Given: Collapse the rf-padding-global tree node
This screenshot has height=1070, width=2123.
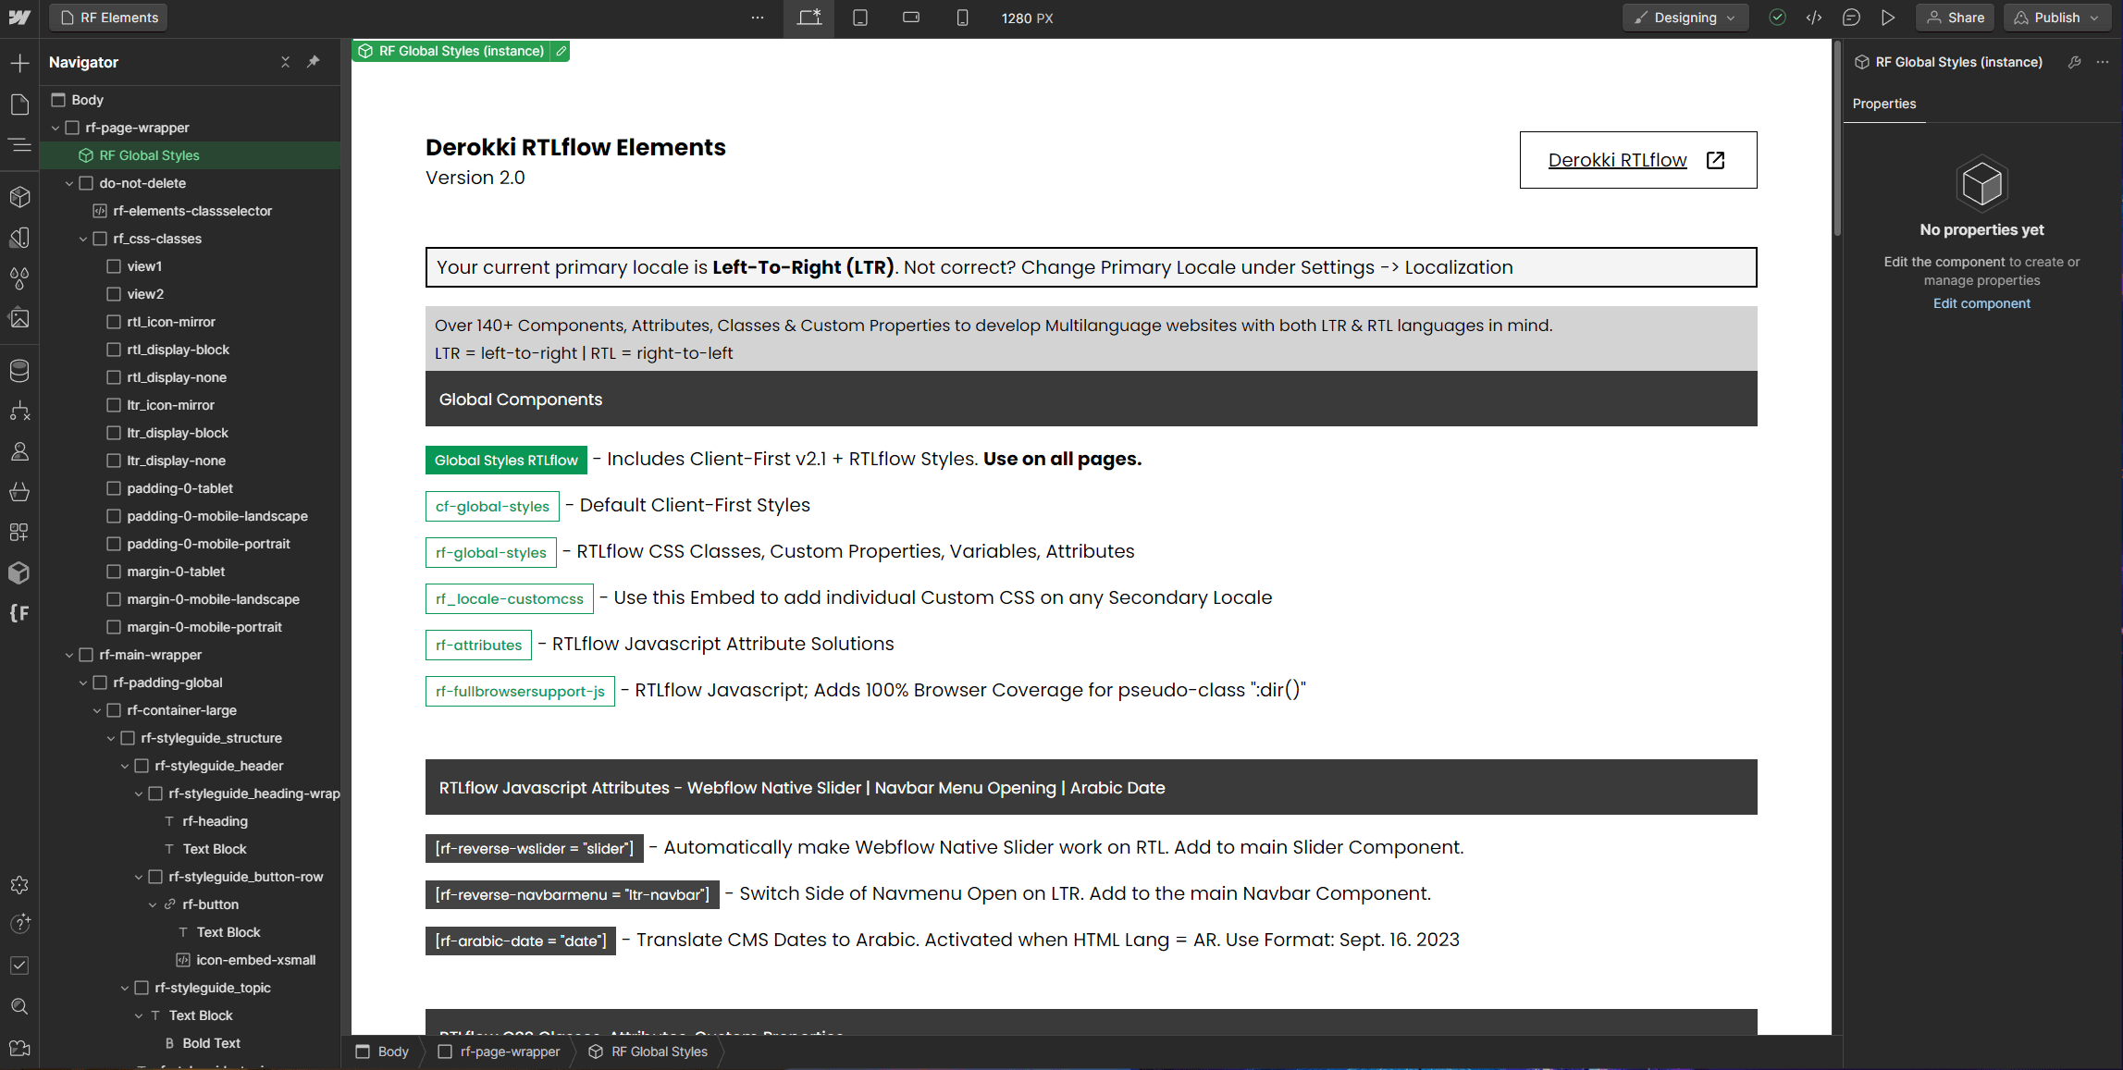Looking at the screenshot, I should tap(83, 683).
